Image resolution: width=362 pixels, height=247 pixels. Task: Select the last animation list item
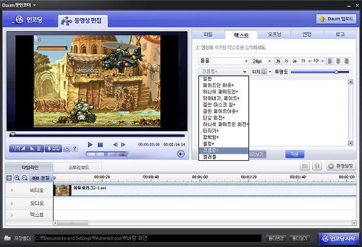223,157
